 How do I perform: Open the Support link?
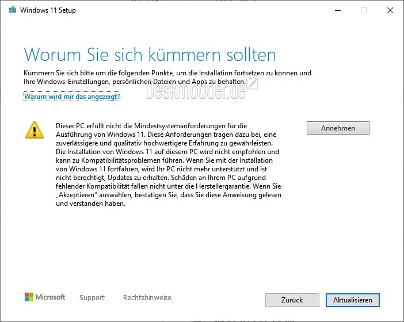tap(92, 297)
